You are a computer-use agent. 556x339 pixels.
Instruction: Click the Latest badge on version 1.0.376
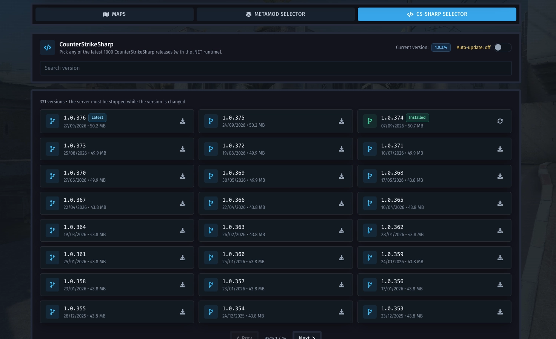point(97,118)
